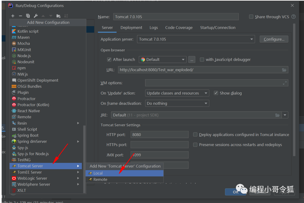Enable with JavaScript debugger checkbox
Viewport: 304px width, 203px height.
(x=202, y=59)
